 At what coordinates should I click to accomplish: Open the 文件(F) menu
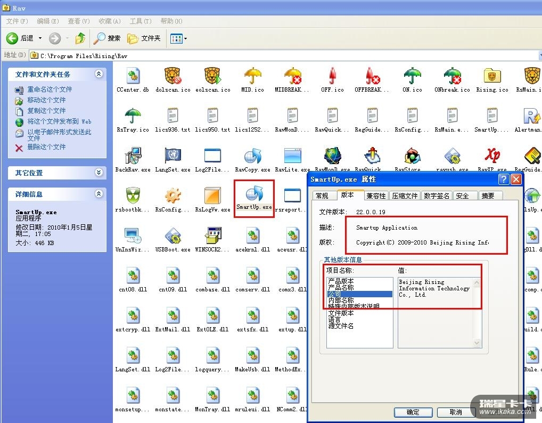(17, 21)
